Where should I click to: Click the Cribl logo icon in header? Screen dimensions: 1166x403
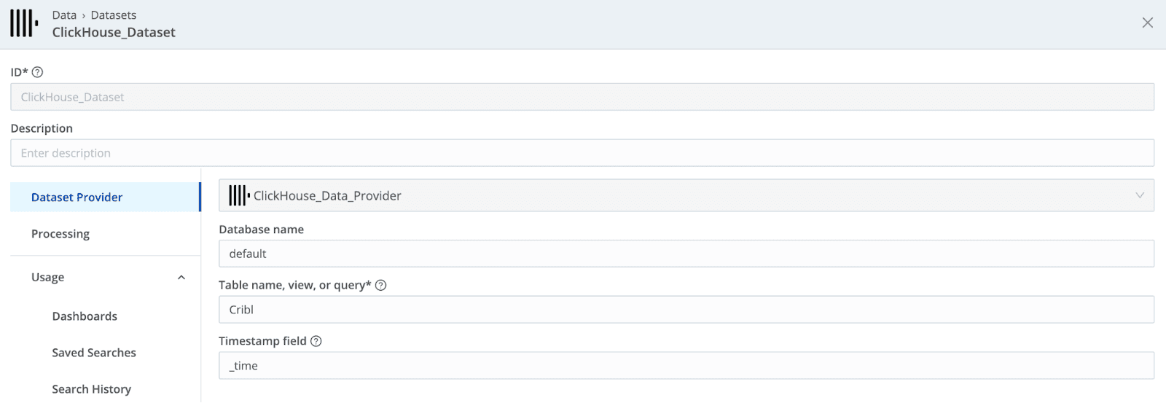point(24,23)
